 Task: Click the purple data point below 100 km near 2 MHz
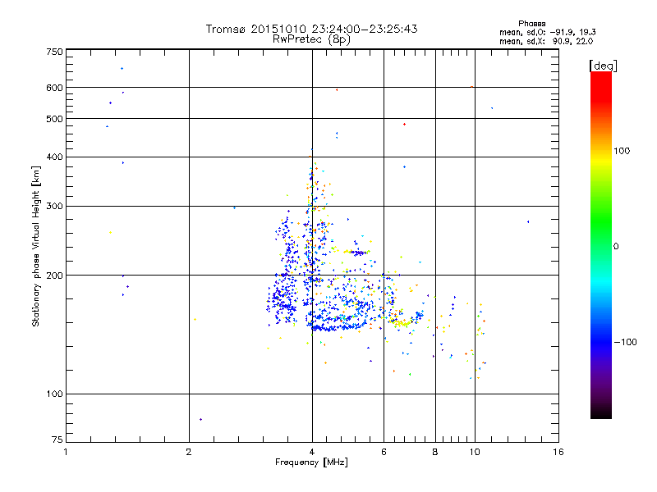pyautogui.click(x=200, y=419)
